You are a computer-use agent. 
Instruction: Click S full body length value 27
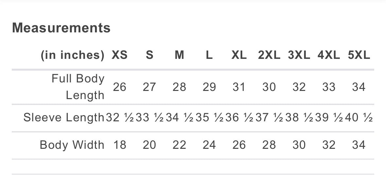[149, 87]
